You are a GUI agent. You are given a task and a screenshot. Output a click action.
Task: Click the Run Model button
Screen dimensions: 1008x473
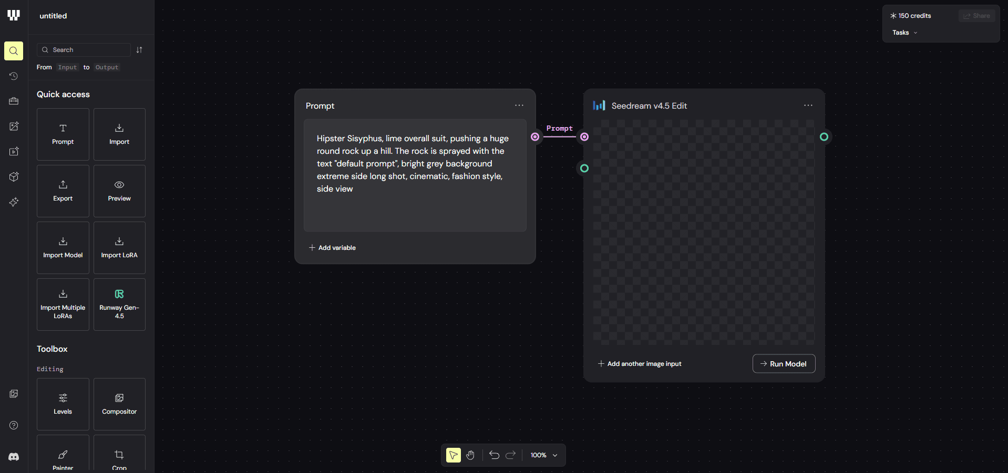(x=784, y=364)
